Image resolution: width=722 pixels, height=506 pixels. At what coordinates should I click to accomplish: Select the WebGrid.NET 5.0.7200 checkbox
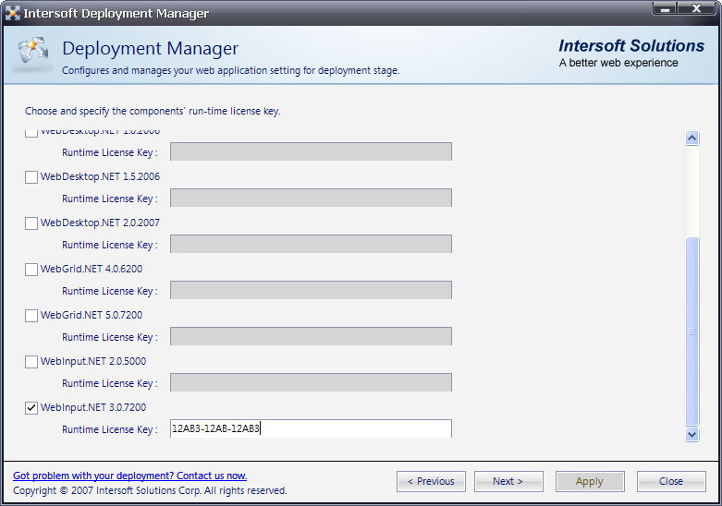(31, 315)
